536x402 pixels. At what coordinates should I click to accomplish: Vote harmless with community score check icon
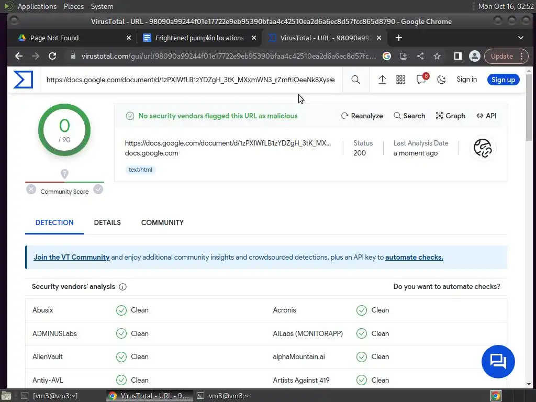pos(98,189)
